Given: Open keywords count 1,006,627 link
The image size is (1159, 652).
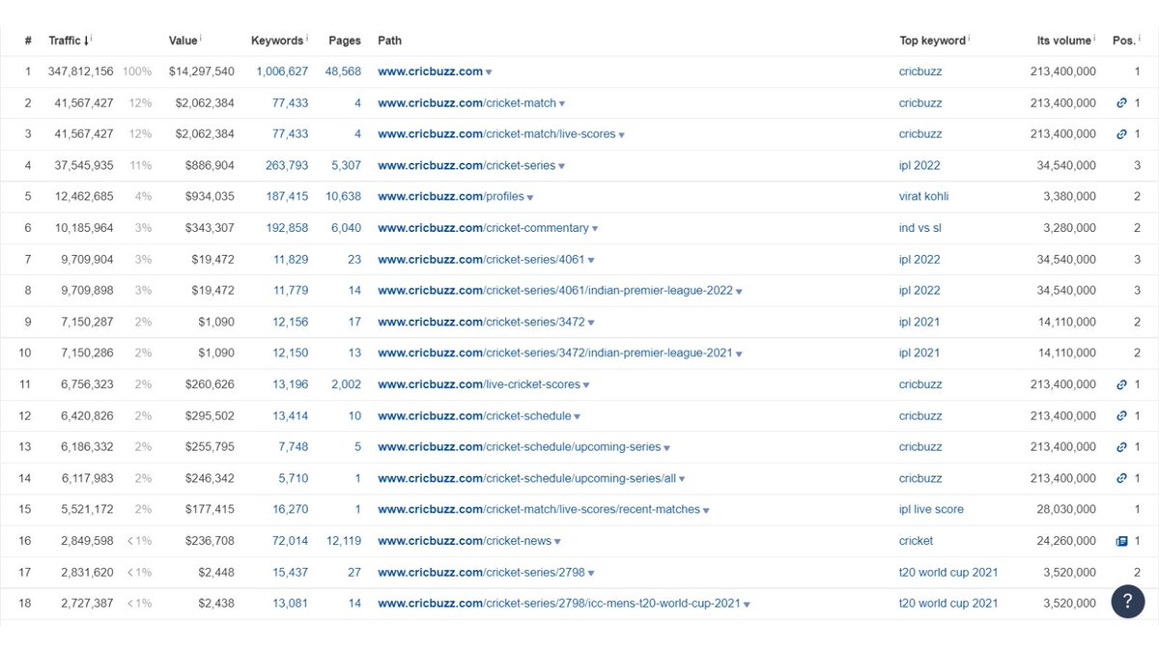Looking at the screenshot, I should tap(282, 71).
